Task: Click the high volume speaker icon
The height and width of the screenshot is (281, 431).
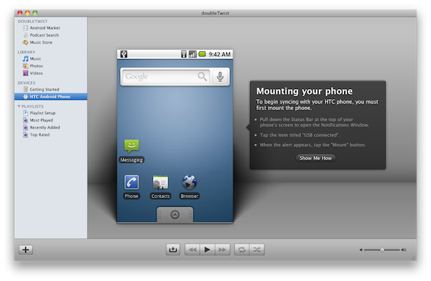Action: coord(404,250)
